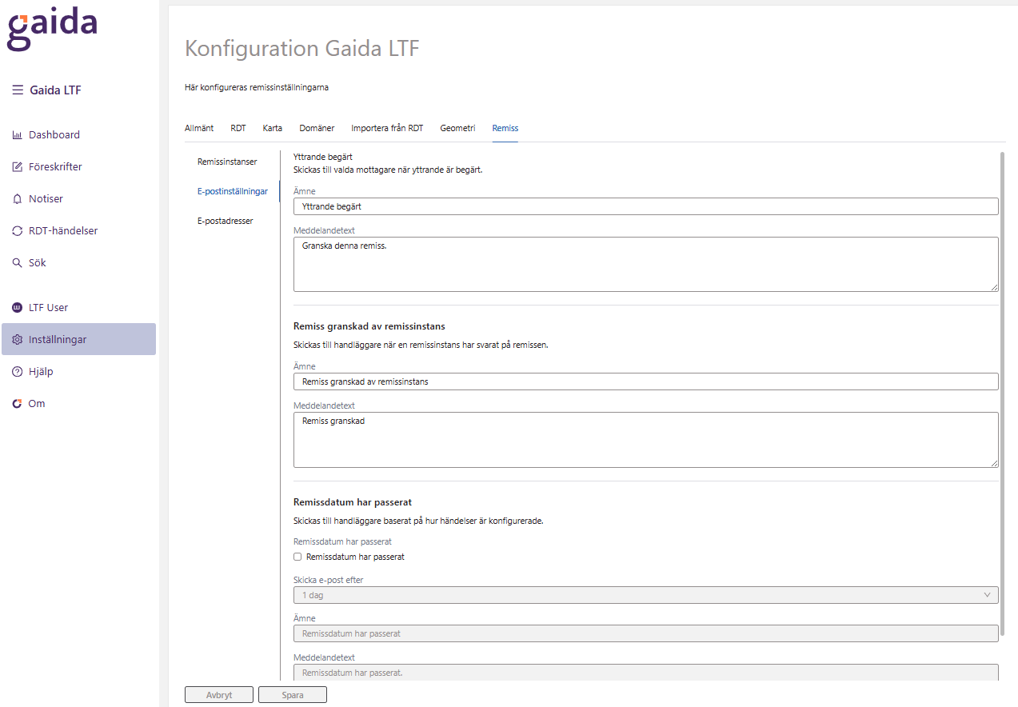
Task: Expand the Skicka e-post efter dropdown
Action: (645, 595)
